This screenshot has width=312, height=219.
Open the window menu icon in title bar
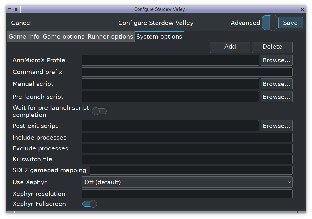9,9
